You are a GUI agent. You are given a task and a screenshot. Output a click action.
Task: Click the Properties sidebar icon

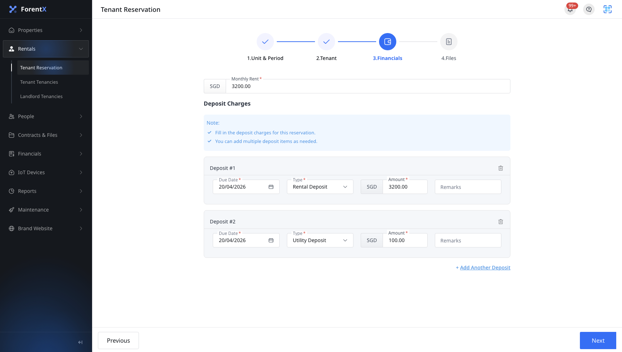click(x=12, y=30)
